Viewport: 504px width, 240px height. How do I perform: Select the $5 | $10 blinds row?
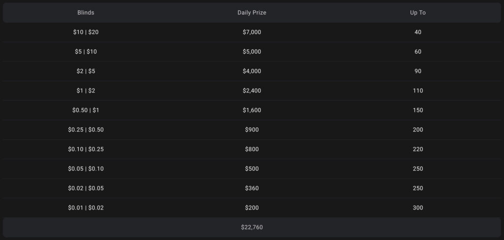[86, 52]
